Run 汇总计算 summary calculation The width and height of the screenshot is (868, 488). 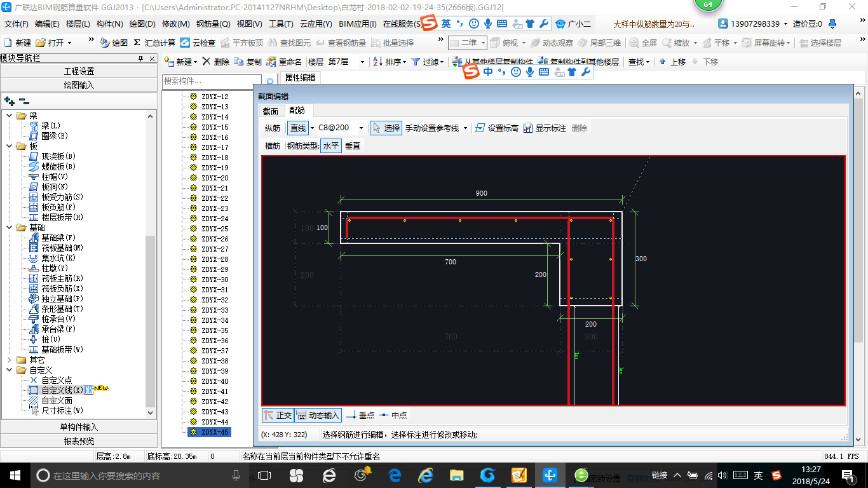click(x=154, y=43)
